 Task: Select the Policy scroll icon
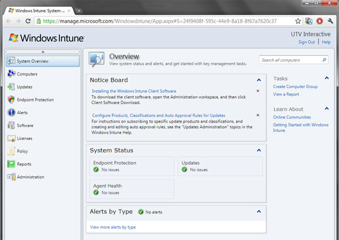click(x=11, y=151)
